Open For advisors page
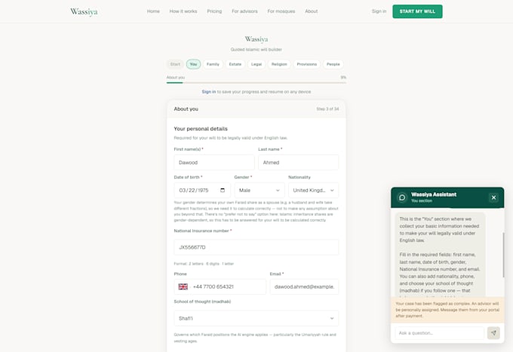The height and width of the screenshot is (352, 513). pyautogui.click(x=244, y=11)
